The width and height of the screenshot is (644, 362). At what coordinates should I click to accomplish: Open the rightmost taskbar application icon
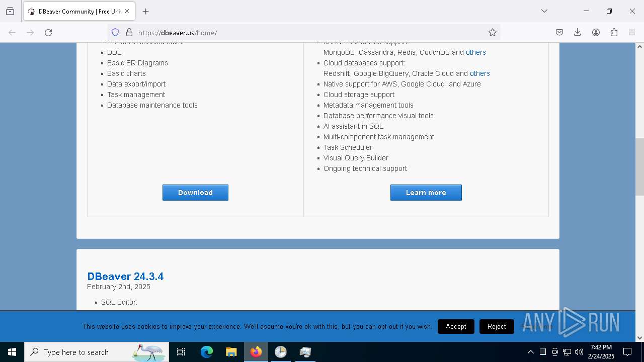pyautogui.click(x=305, y=352)
